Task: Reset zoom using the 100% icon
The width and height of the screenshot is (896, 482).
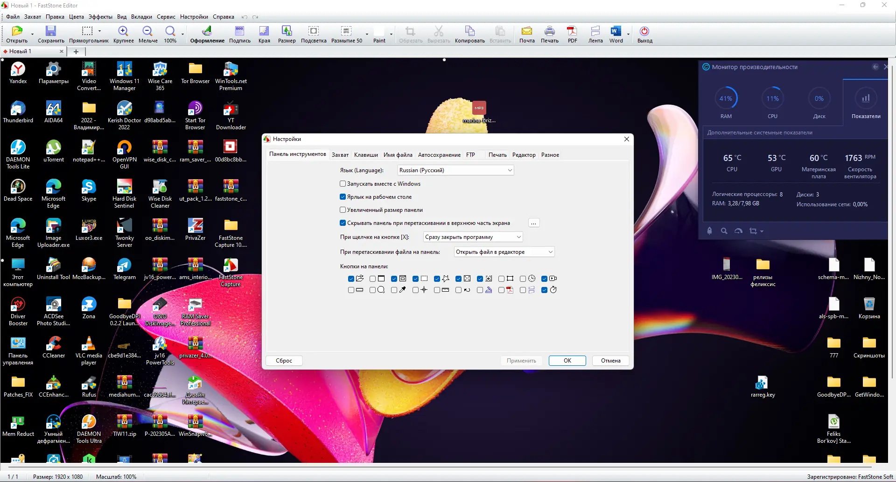Action: click(170, 34)
